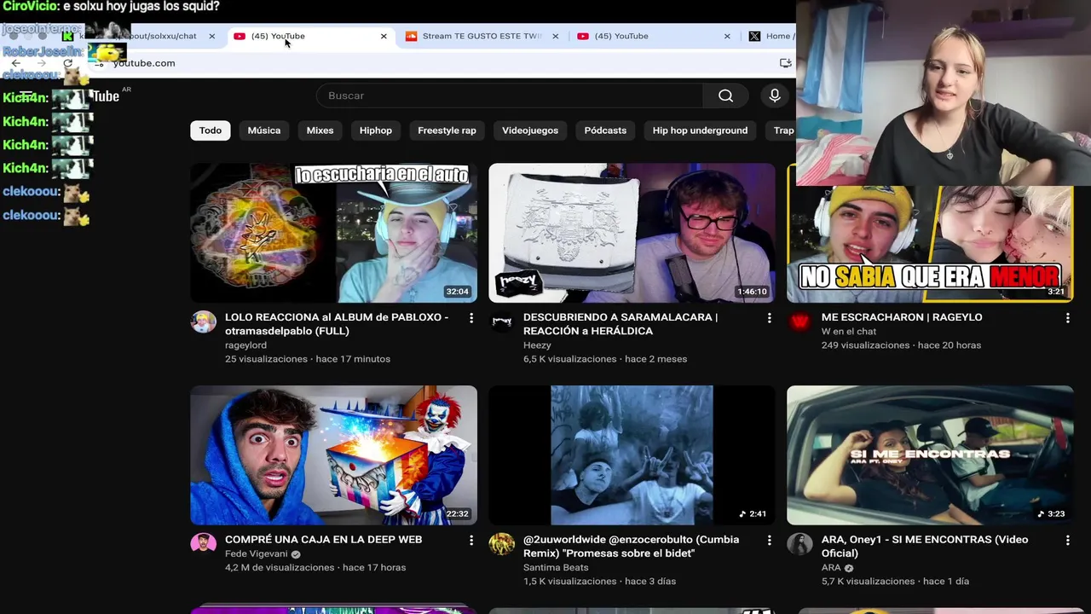Screen dimensions: 1091x614
Task: Click the install app icon in address bar
Action: [x=785, y=63]
